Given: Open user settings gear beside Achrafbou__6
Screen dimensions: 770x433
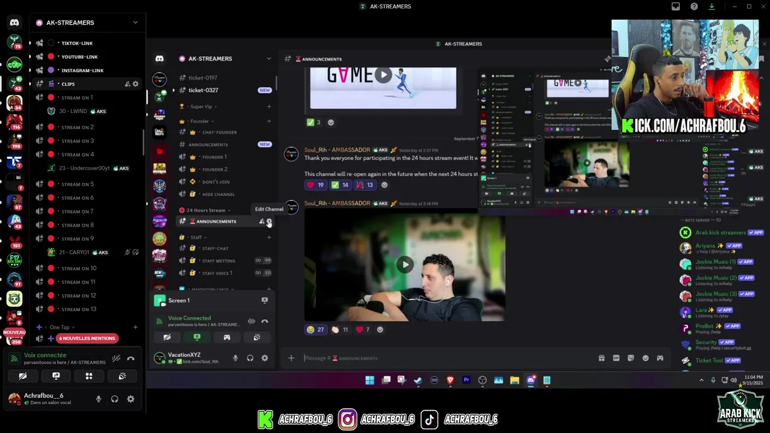Looking at the screenshot, I should point(131,399).
